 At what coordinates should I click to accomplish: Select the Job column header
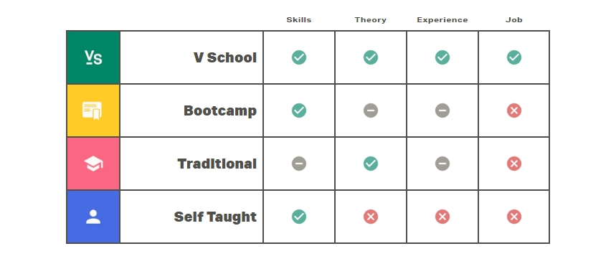[514, 20]
